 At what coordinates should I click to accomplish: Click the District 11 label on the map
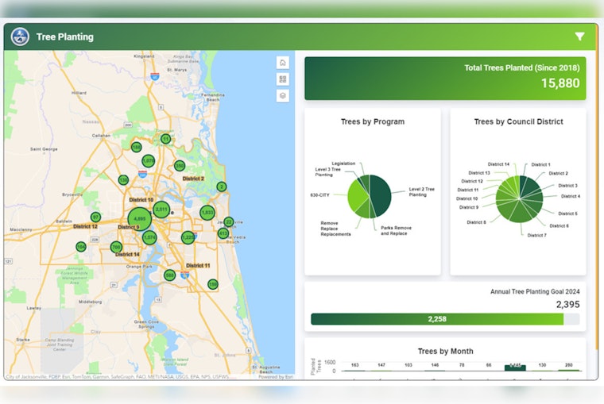(198, 265)
